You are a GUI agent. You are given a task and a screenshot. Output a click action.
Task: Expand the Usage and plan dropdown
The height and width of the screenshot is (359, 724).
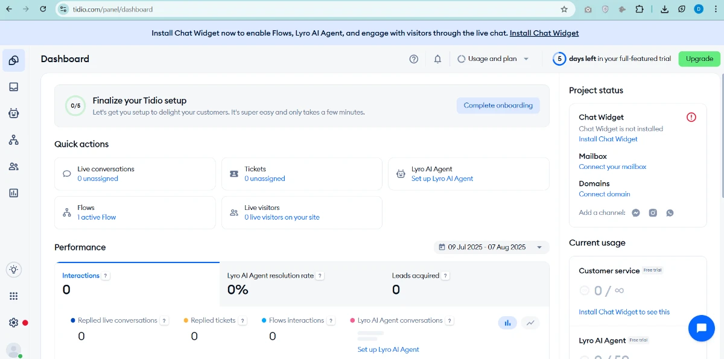tap(493, 59)
